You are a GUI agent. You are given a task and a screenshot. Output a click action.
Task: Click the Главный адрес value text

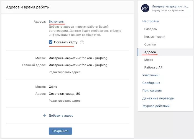[x=78, y=65]
